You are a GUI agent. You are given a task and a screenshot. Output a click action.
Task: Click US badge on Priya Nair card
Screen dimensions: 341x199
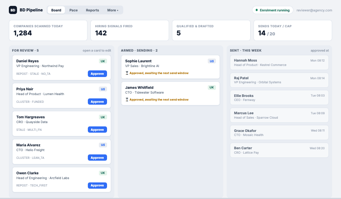tap(103, 89)
